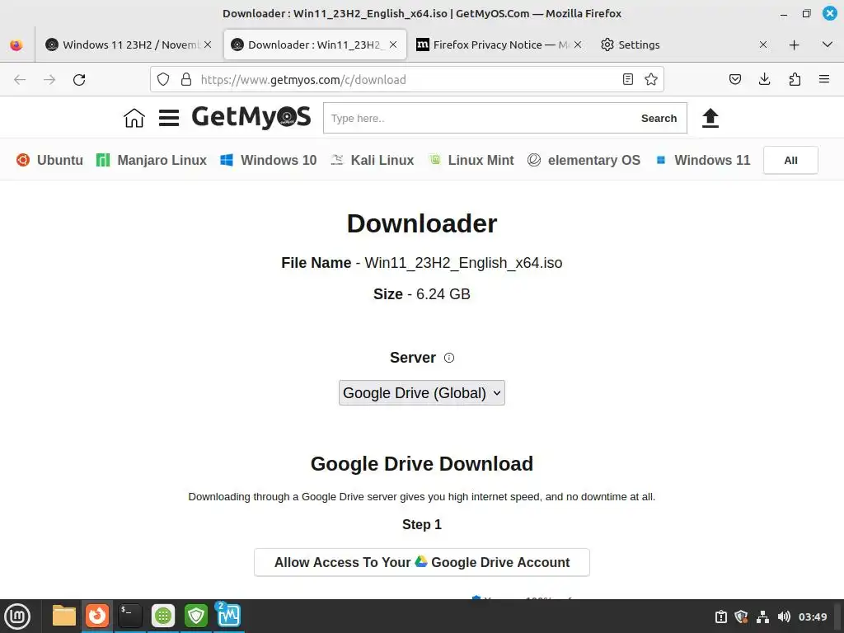Viewport: 844px width, 633px height.
Task: Open a new tab
Action: (794, 45)
